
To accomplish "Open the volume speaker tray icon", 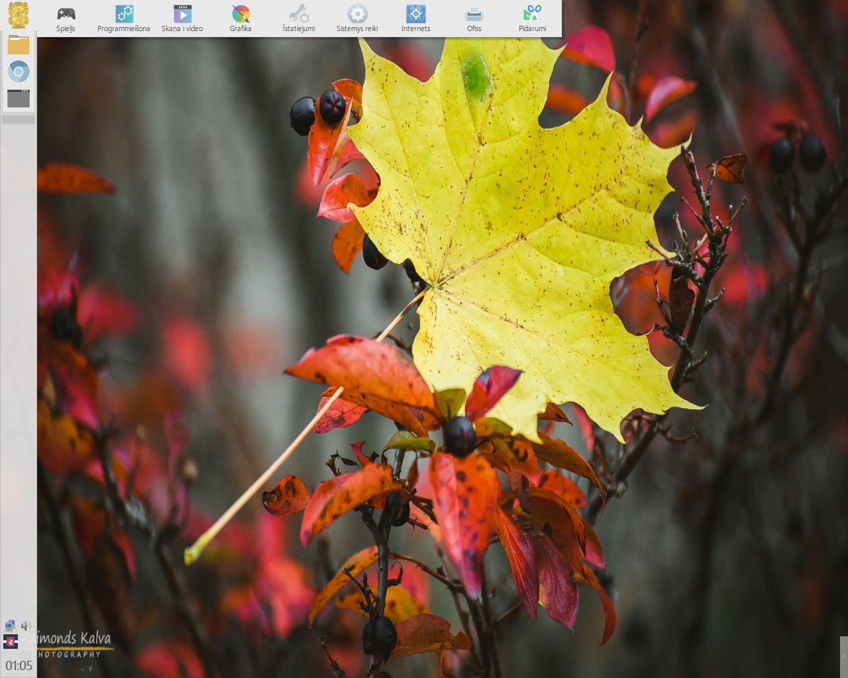I will [x=26, y=626].
